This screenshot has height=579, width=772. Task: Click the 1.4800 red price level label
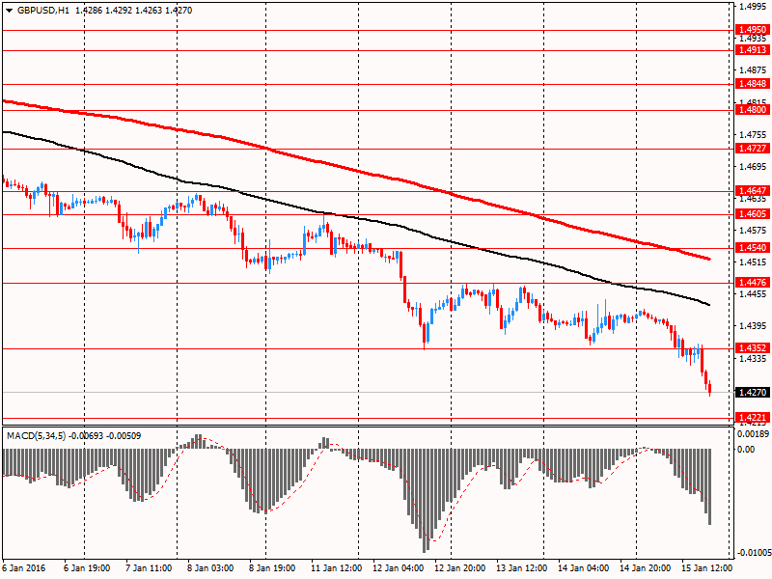point(753,110)
